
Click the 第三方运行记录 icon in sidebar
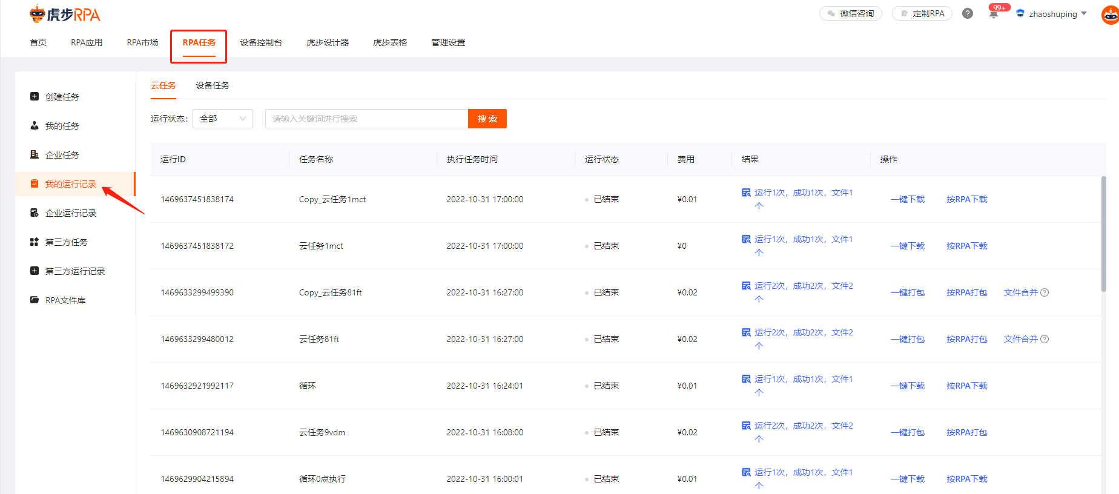pos(35,271)
